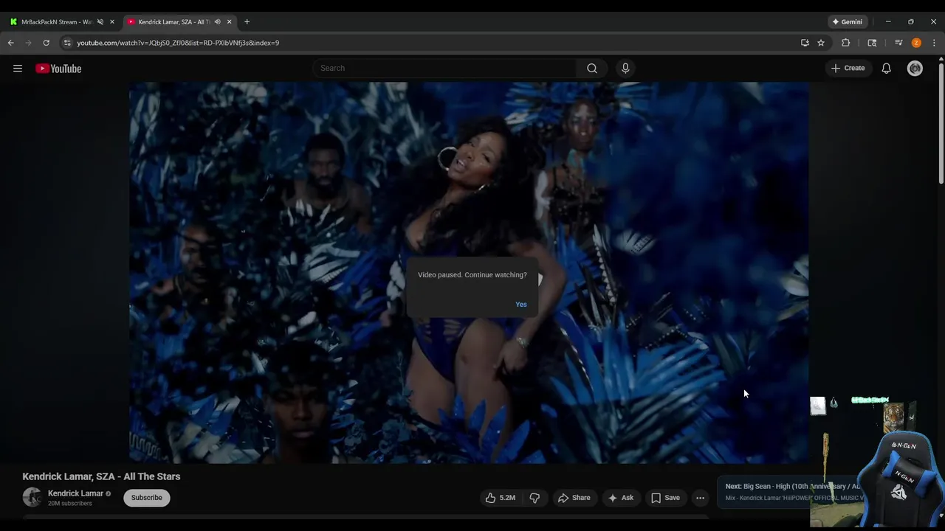Screen dimensions: 945x531
Task: Close the MrBackPackN Stream tab
Action: pos(112,22)
